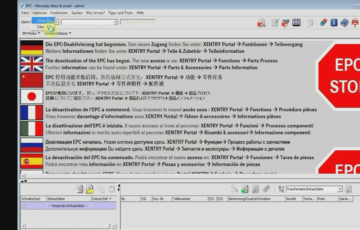Expand the BM-Modus dropdown
The width and height of the screenshot is (360, 230).
click(x=31, y=34)
